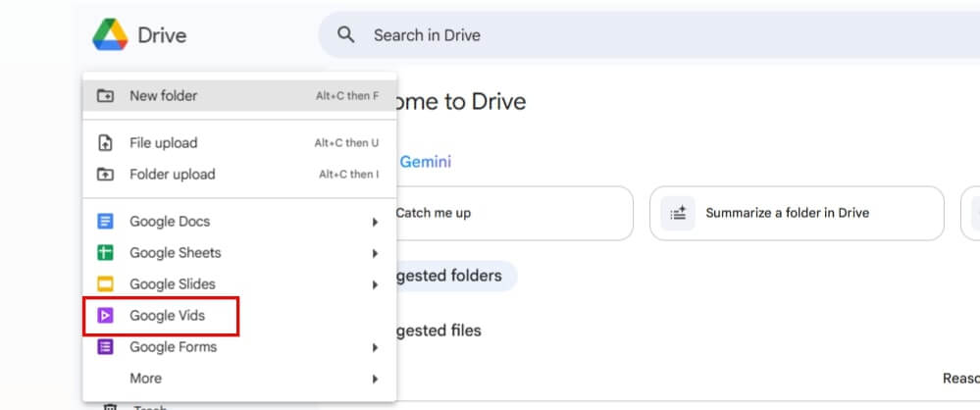
Task: Click the blue Google Docs icon
Action: (x=105, y=222)
